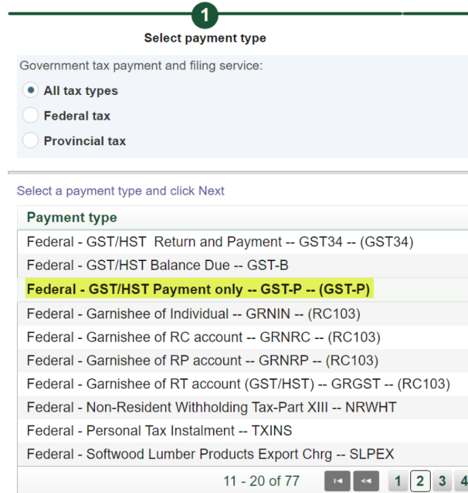Open page 2 of payment types

(421, 481)
